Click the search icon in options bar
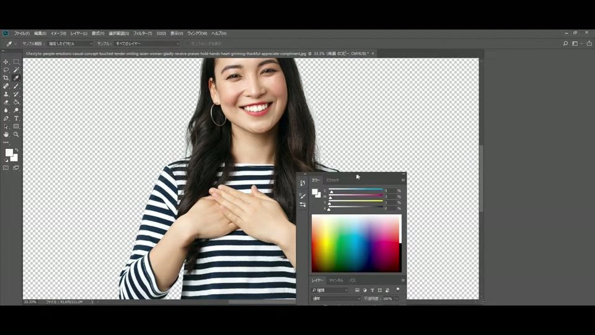The height and width of the screenshot is (335, 595). [565, 43]
